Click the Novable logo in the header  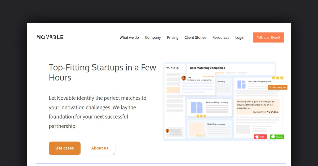[x=50, y=37]
